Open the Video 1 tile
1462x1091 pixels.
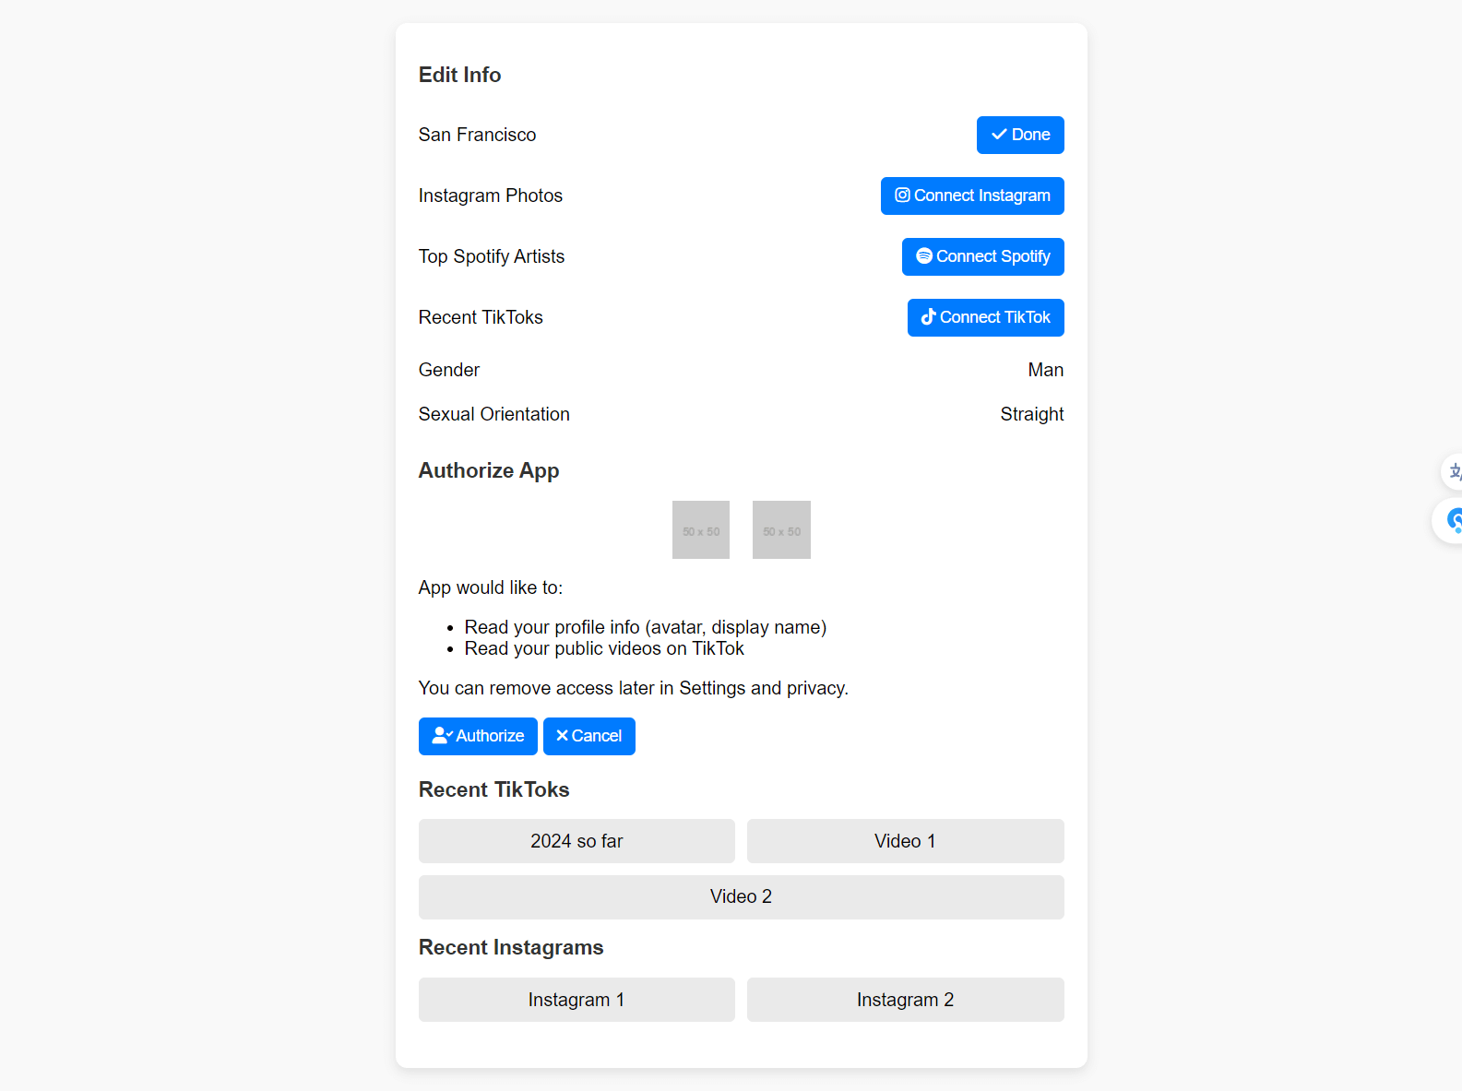click(906, 841)
